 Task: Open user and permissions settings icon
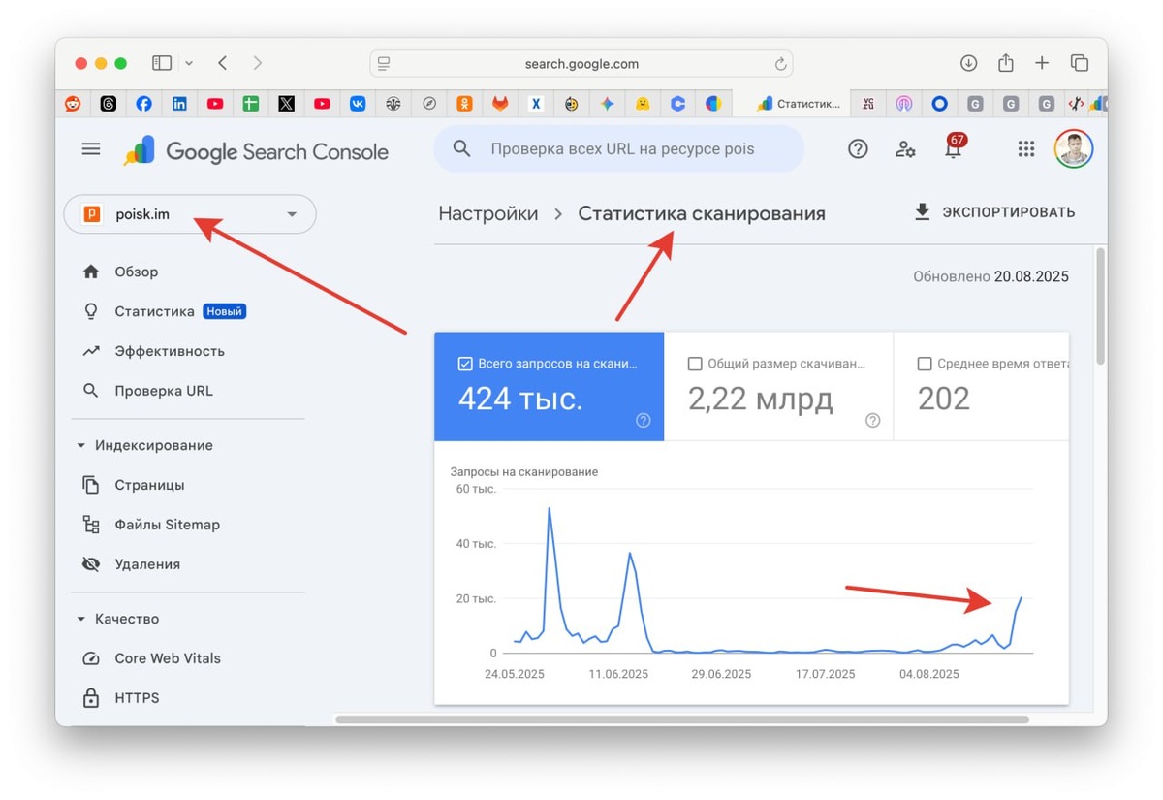pyautogui.click(x=905, y=149)
